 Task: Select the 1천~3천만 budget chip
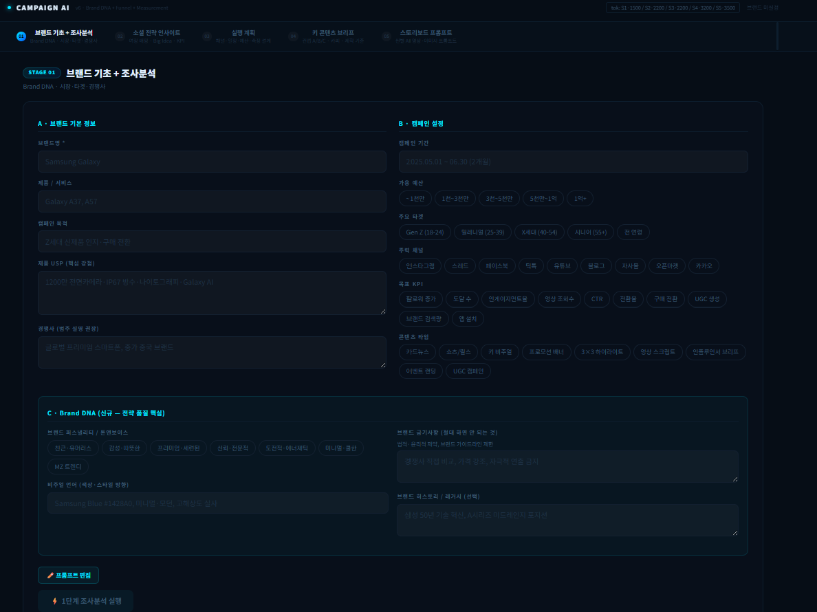(455, 199)
